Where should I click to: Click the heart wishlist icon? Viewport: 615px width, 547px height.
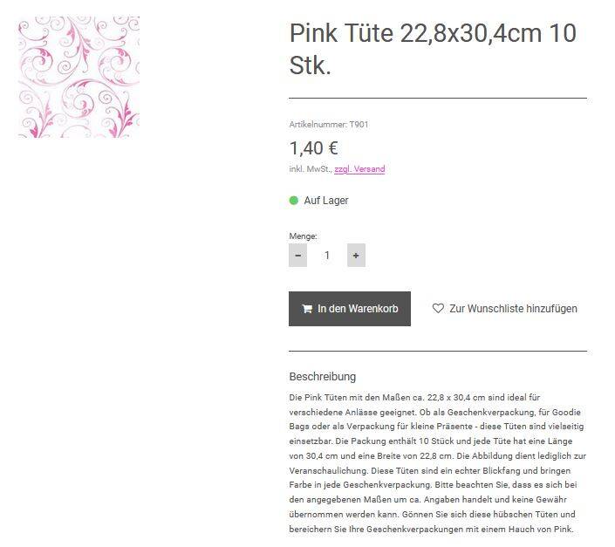(438, 309)
